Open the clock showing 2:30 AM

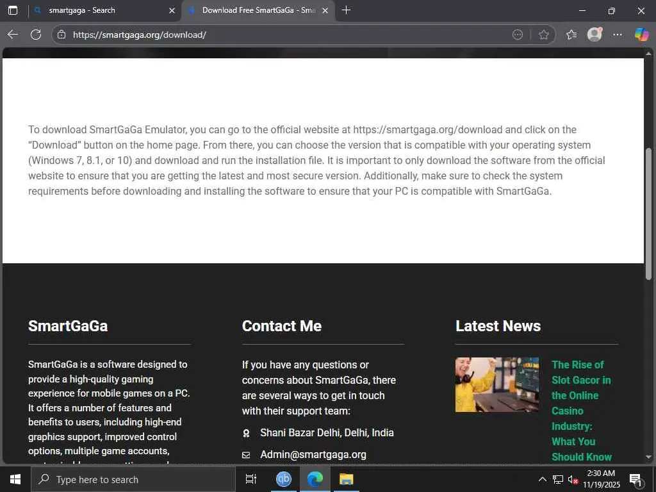[x=601, y=479]
